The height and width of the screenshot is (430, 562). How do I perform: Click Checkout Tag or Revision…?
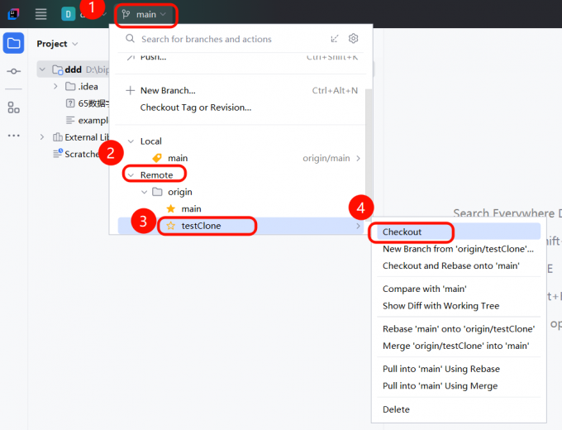coord(196,107)
